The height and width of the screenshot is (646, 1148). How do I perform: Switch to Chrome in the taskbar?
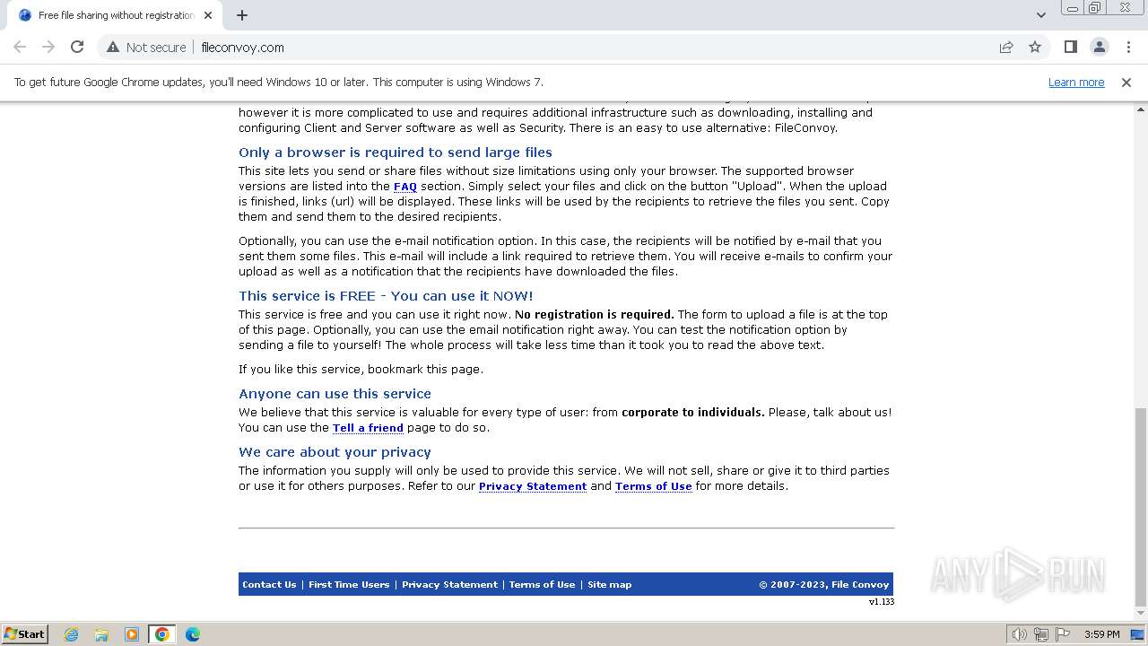point(162,634)
